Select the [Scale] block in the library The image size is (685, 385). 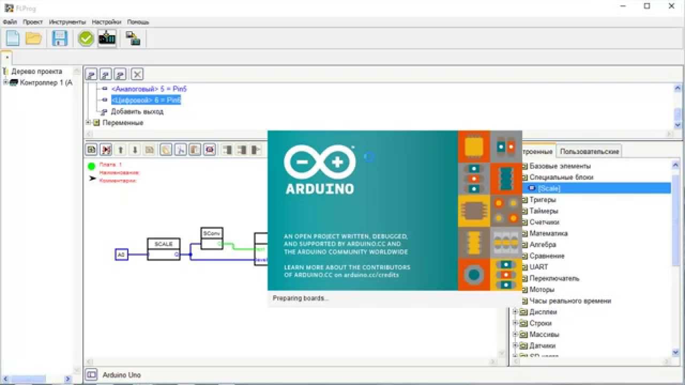549,188
